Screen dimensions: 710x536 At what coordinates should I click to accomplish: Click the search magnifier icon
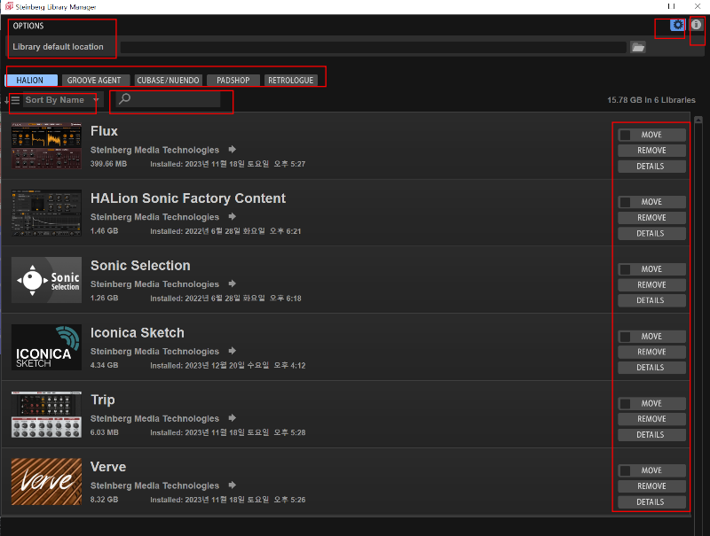click(124, 99)
